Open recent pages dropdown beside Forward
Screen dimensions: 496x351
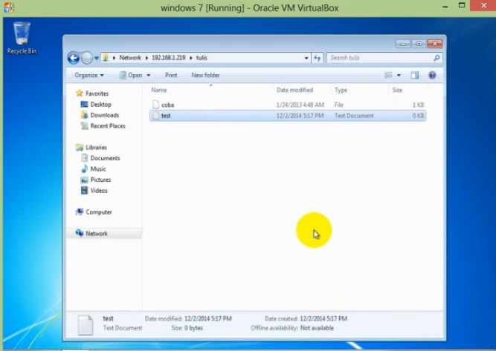click(97, 58)
